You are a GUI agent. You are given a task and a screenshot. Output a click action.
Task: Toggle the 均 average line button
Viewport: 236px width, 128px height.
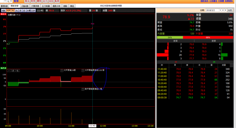13,10
